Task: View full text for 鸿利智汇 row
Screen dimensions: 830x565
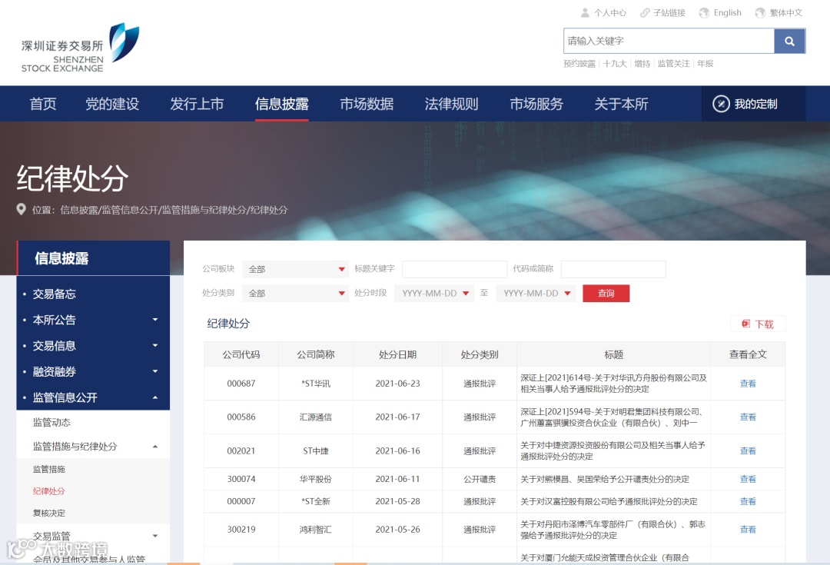Action: (x=748, y=530)
